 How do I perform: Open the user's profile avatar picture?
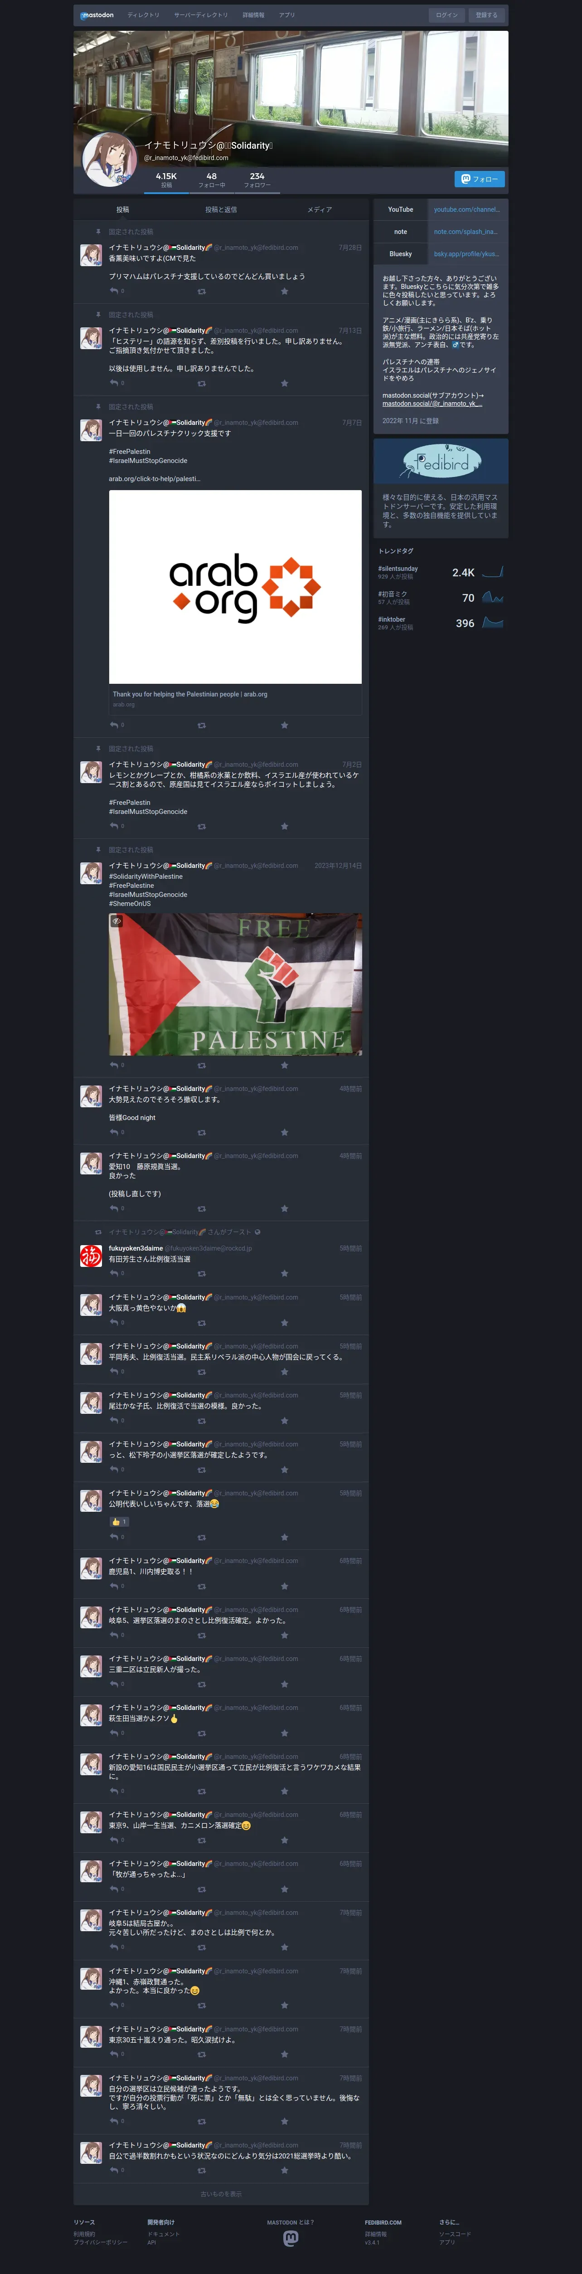point(108,160)
